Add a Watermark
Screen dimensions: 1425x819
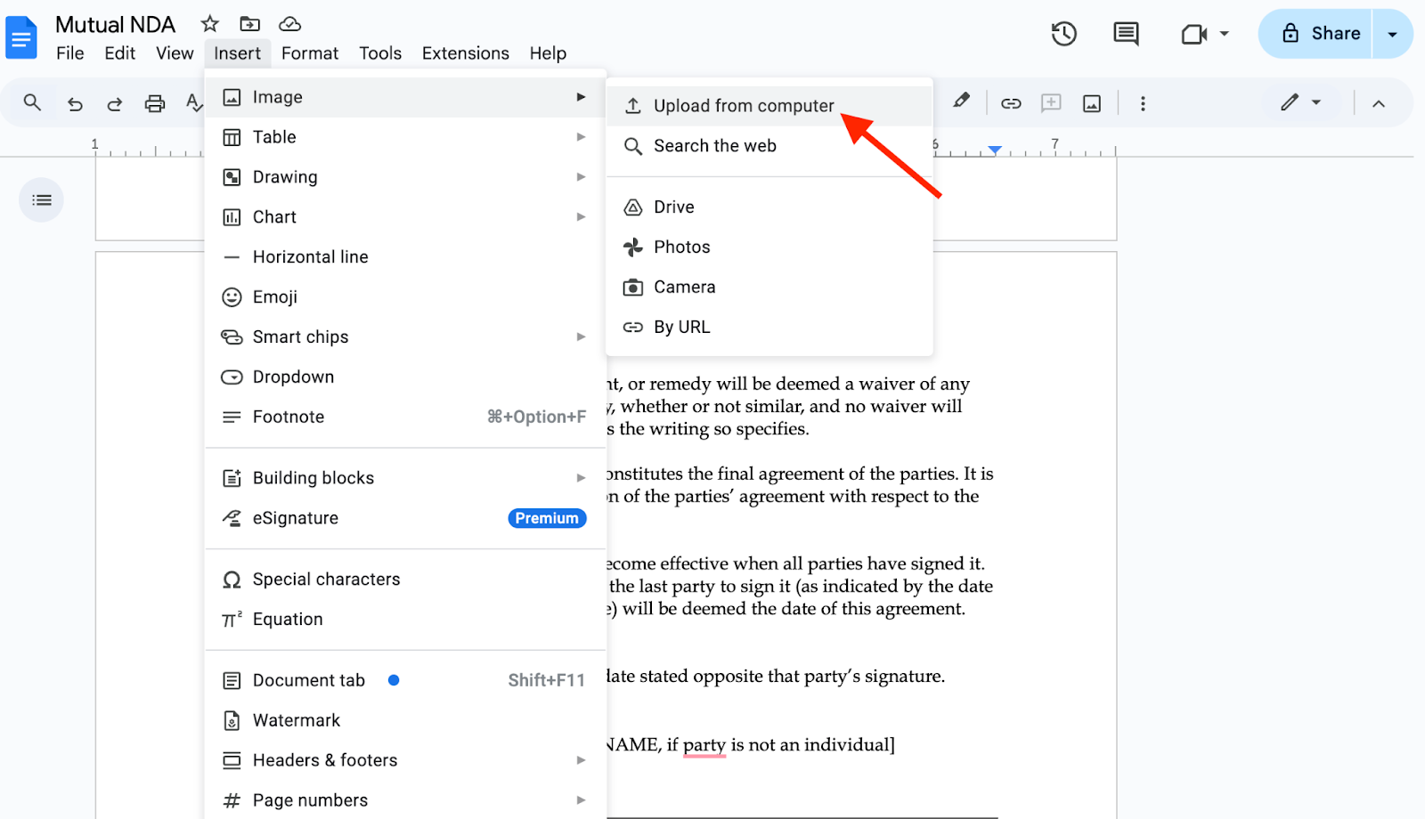(x=405, y=721)
